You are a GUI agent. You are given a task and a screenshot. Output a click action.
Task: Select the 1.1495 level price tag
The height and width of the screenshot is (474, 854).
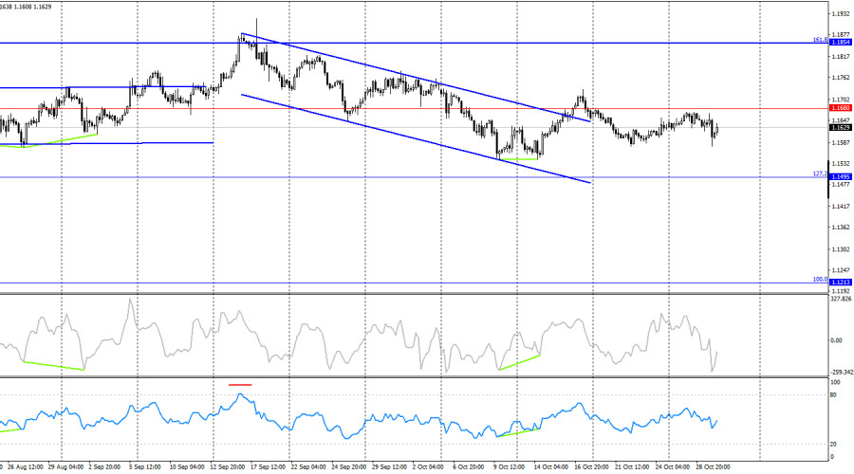[840, 177]
